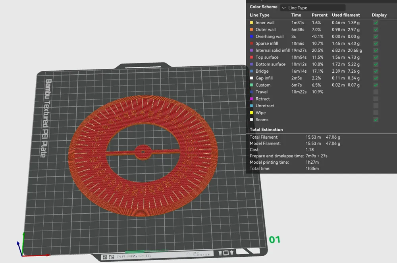Viewport: 397px width, 263px height.
Task: Toggle Internal solid infill display checkbox
Action: click(376, 50)
